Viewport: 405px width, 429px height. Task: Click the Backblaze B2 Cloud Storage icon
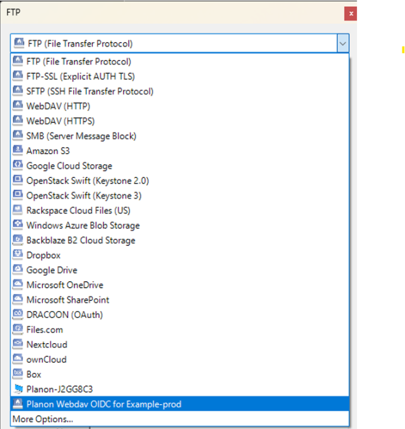(18, 240)
